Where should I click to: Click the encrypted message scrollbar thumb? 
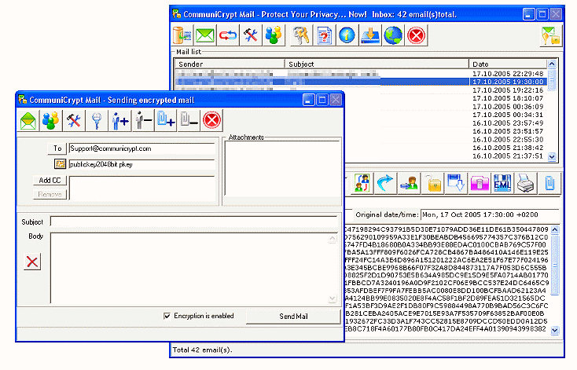click(x=555, y=265)
